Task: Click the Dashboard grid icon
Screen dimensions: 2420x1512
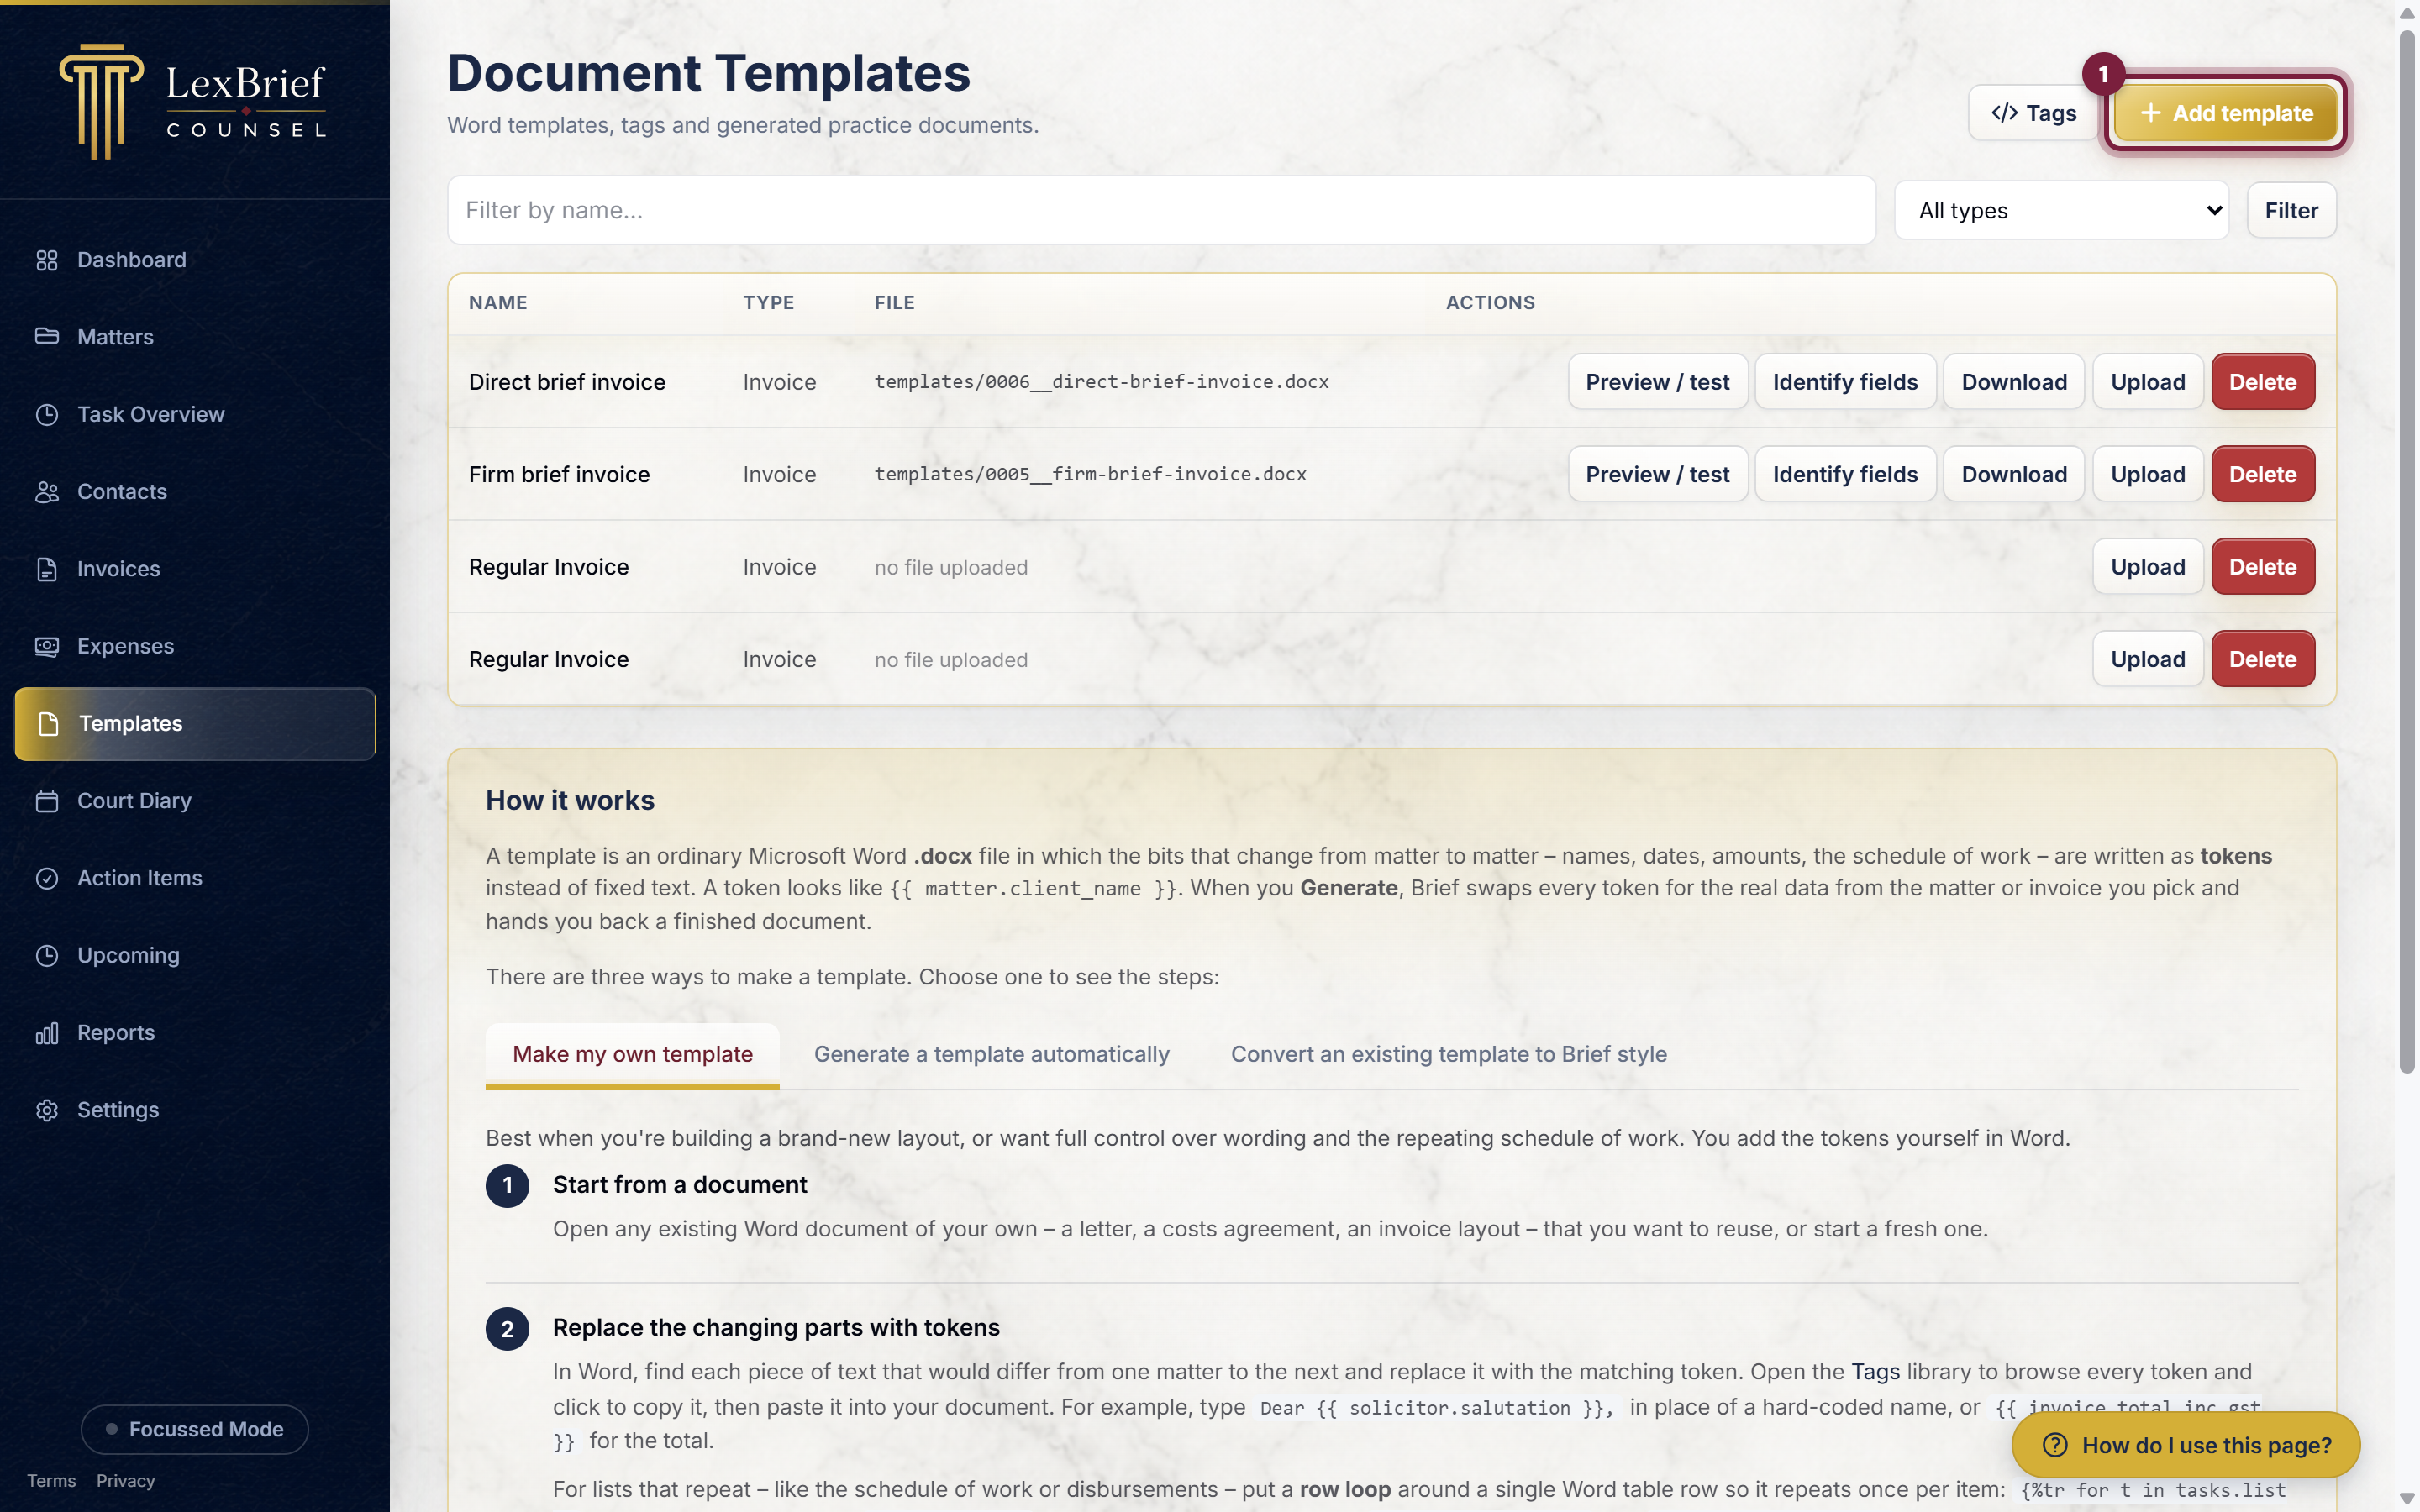Action: (47, 260)
